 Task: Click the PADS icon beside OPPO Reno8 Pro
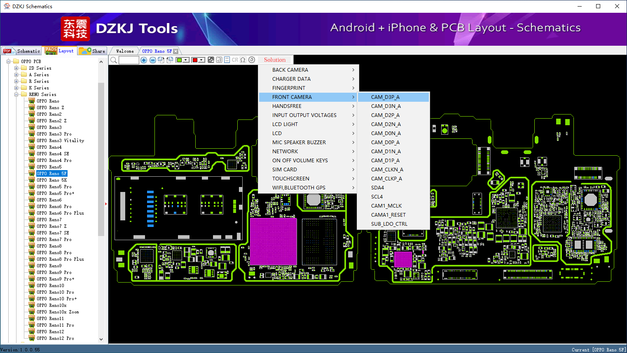(x=32, y=252)
